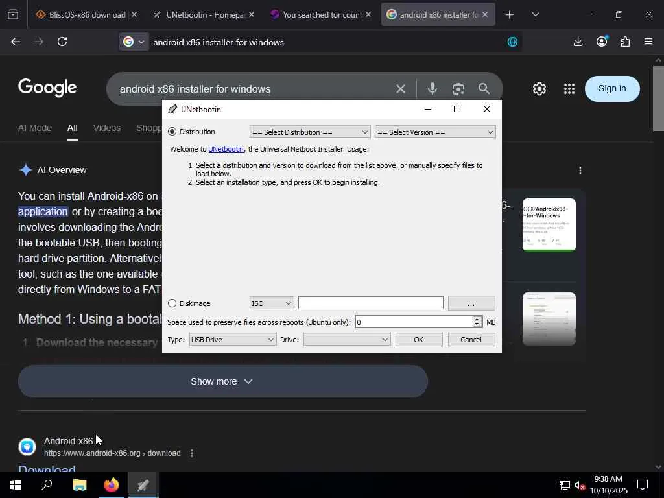Minimize the UNetbootin window
This screenshot has width=664, height=498.
point(428,109)
